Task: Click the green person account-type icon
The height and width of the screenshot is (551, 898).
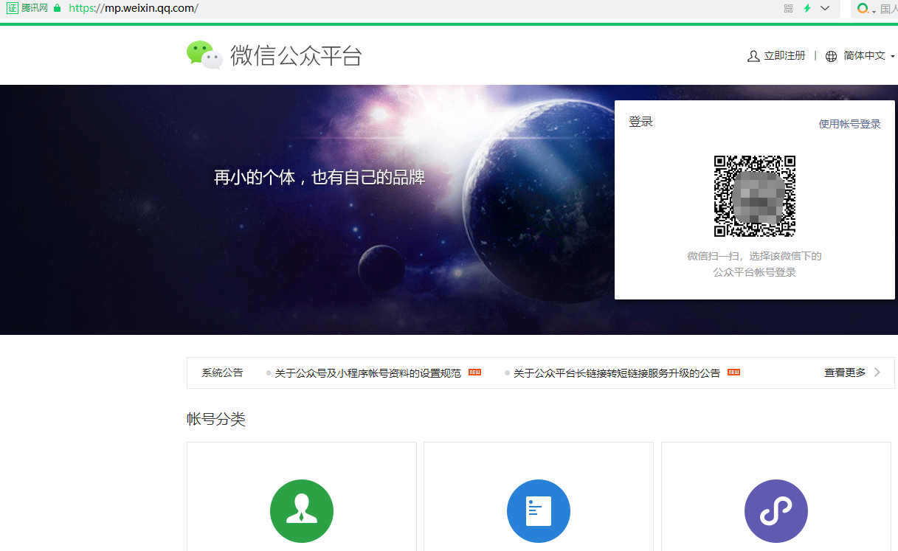Action: [302, 511]
